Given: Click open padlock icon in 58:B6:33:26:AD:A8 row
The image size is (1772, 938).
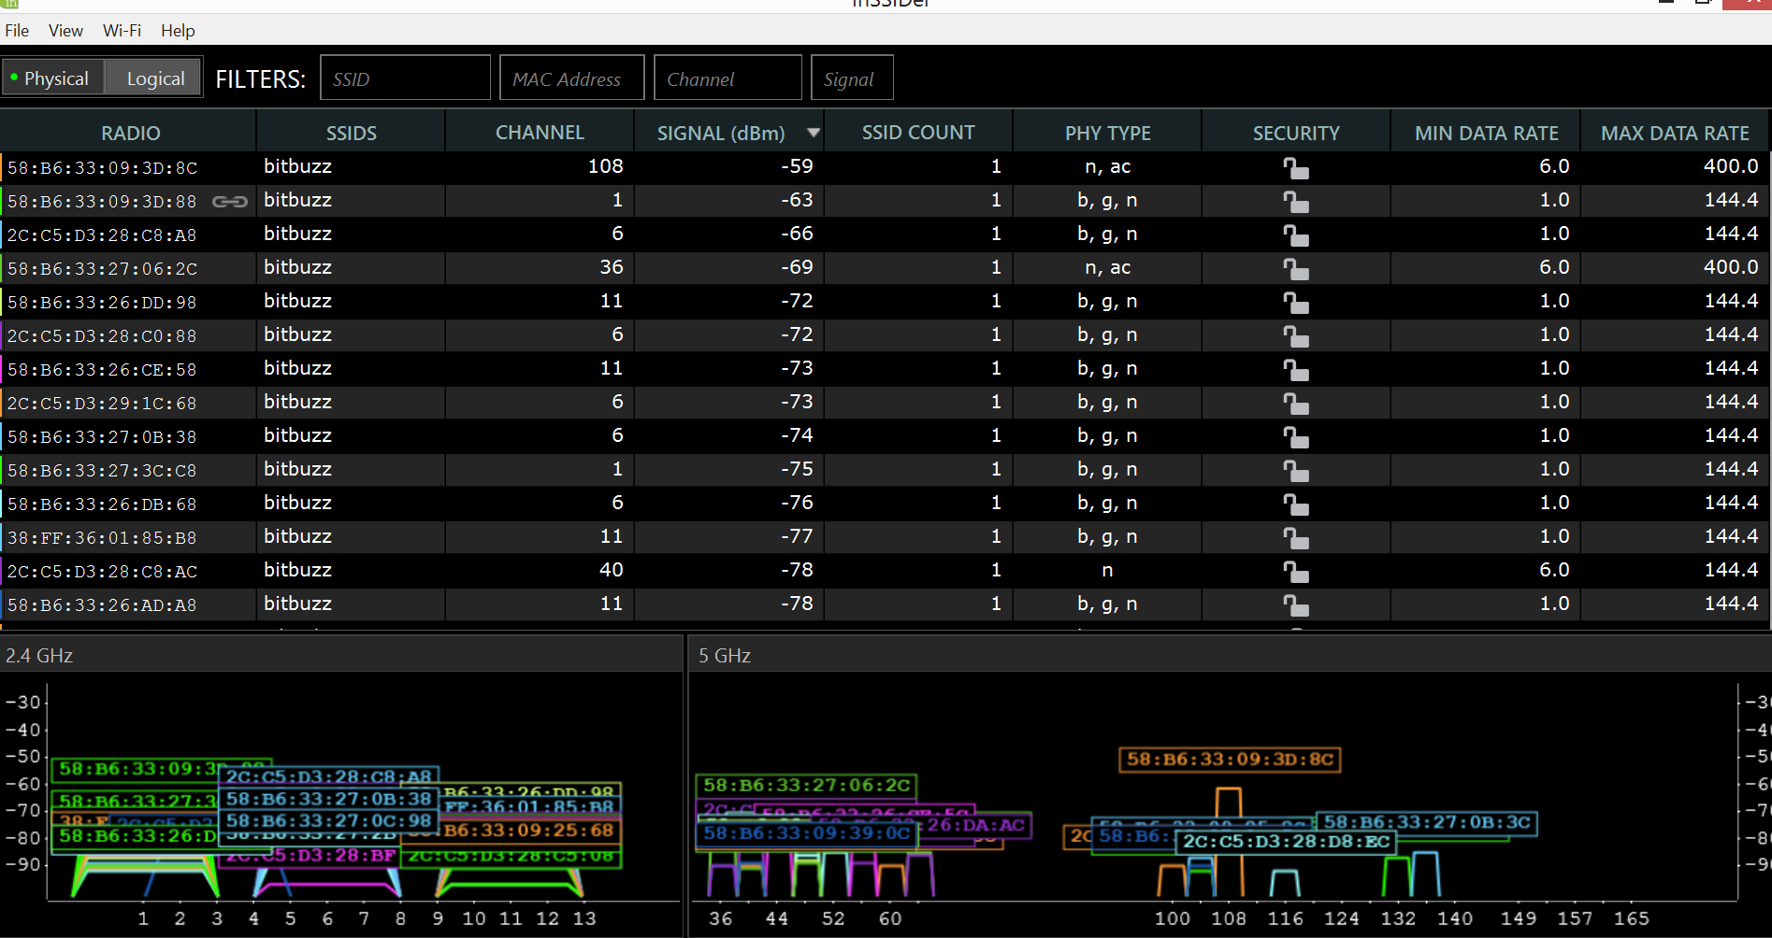Looking at the screenshot, I should (1295, 605).
